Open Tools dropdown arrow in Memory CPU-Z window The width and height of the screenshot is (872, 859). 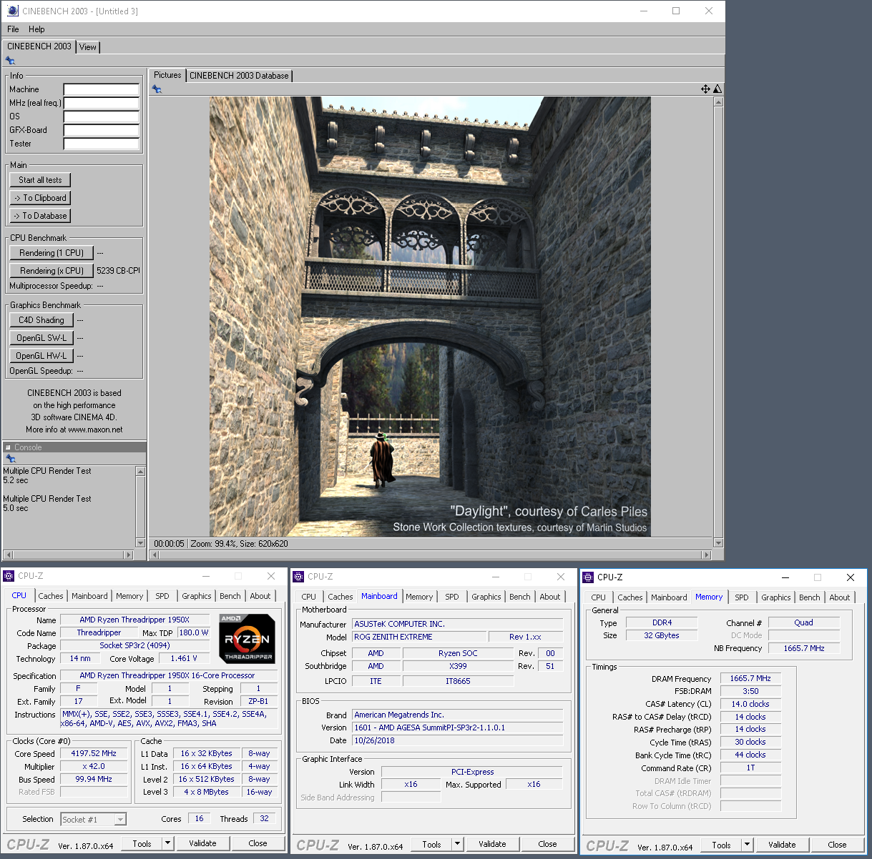tap(747, 845)
